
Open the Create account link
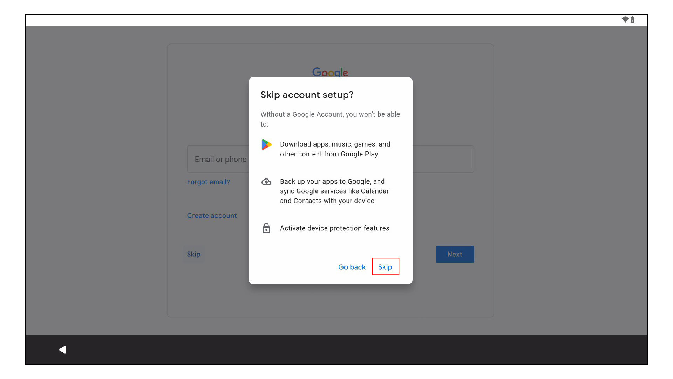(212, 216)
